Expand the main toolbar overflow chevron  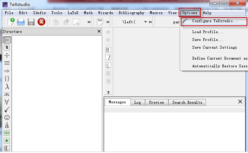pyautogui.click(x=89, y=22)
